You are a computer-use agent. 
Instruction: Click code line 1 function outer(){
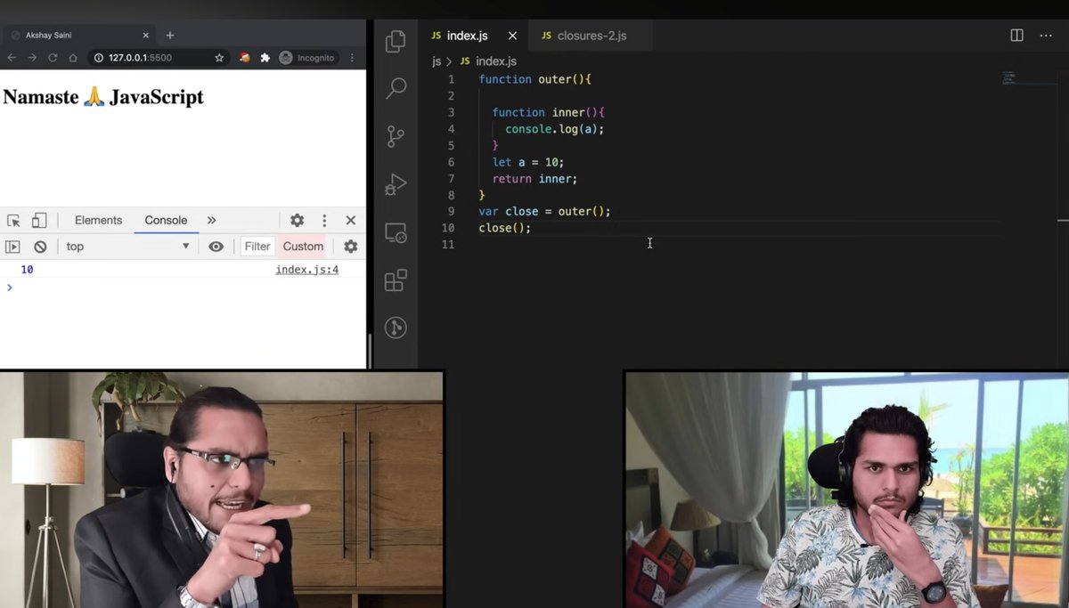[x=534, y=79]
